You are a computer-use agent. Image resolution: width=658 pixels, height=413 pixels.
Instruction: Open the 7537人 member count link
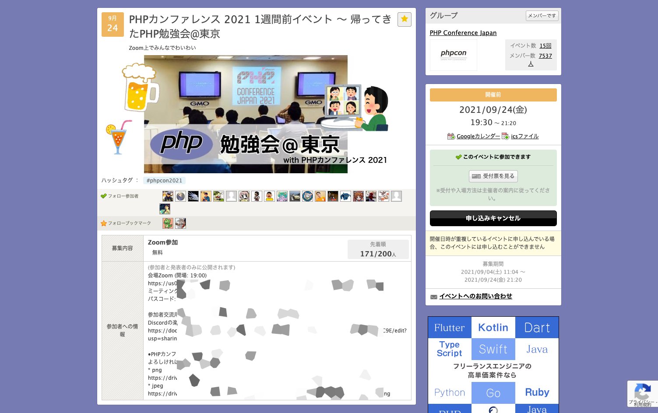point(545,56)
